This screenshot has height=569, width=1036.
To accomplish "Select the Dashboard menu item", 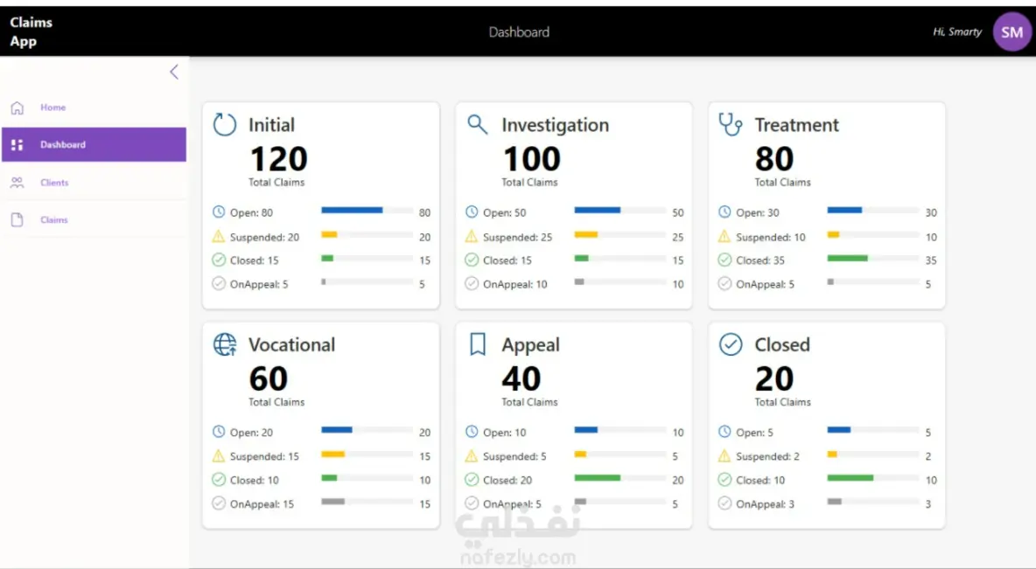I will point(94,144).
